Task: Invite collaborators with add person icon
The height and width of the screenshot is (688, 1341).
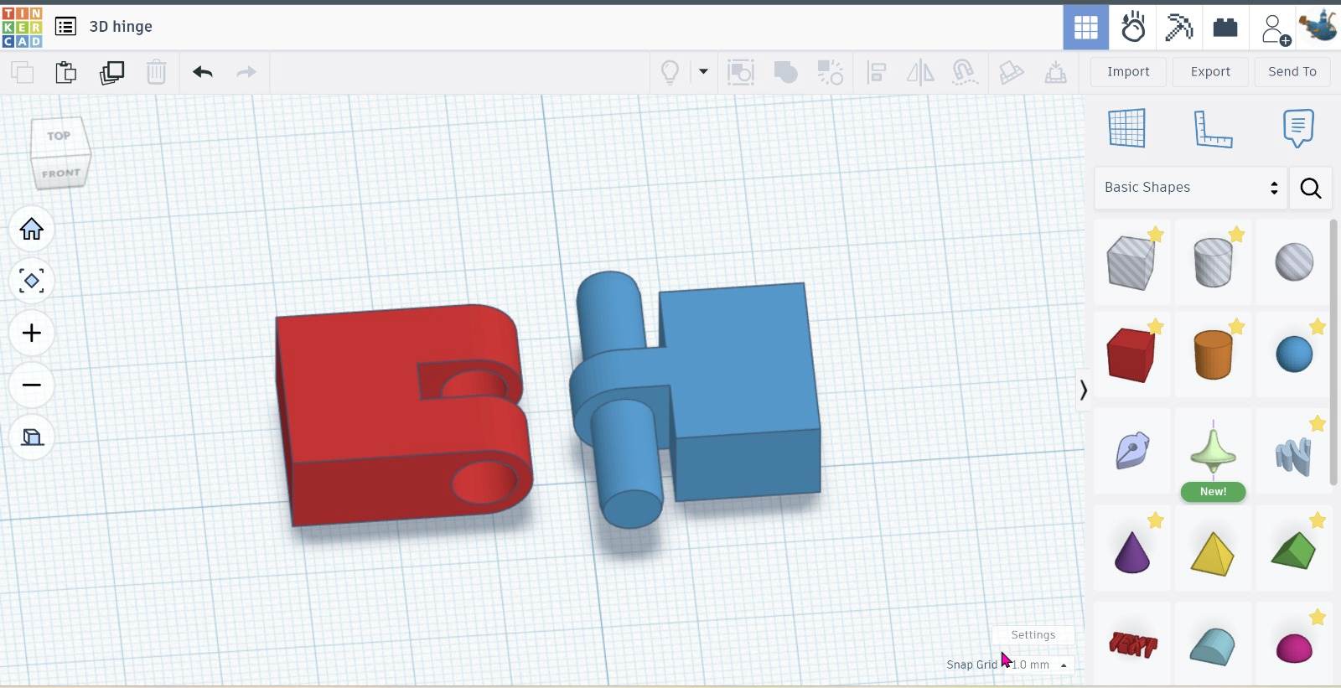Action: click(1275, 28)
